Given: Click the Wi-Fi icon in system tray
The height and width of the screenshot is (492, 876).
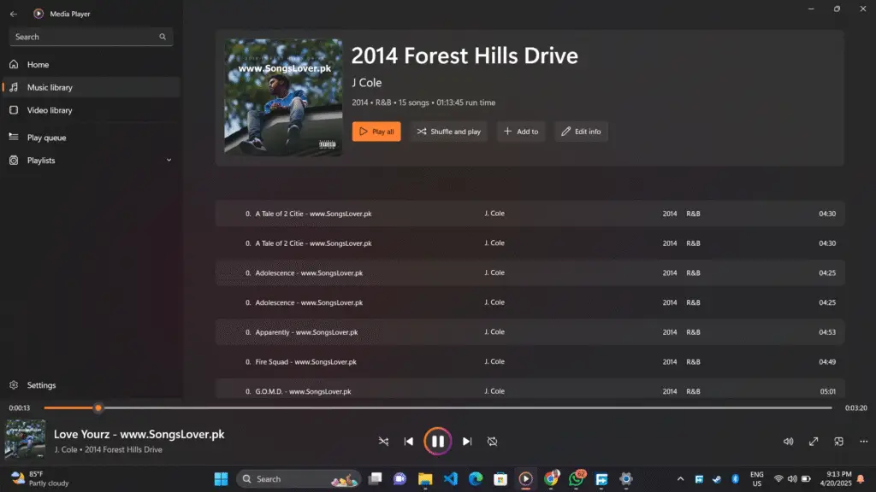Looking at the screenshot, I should (778, 478).
